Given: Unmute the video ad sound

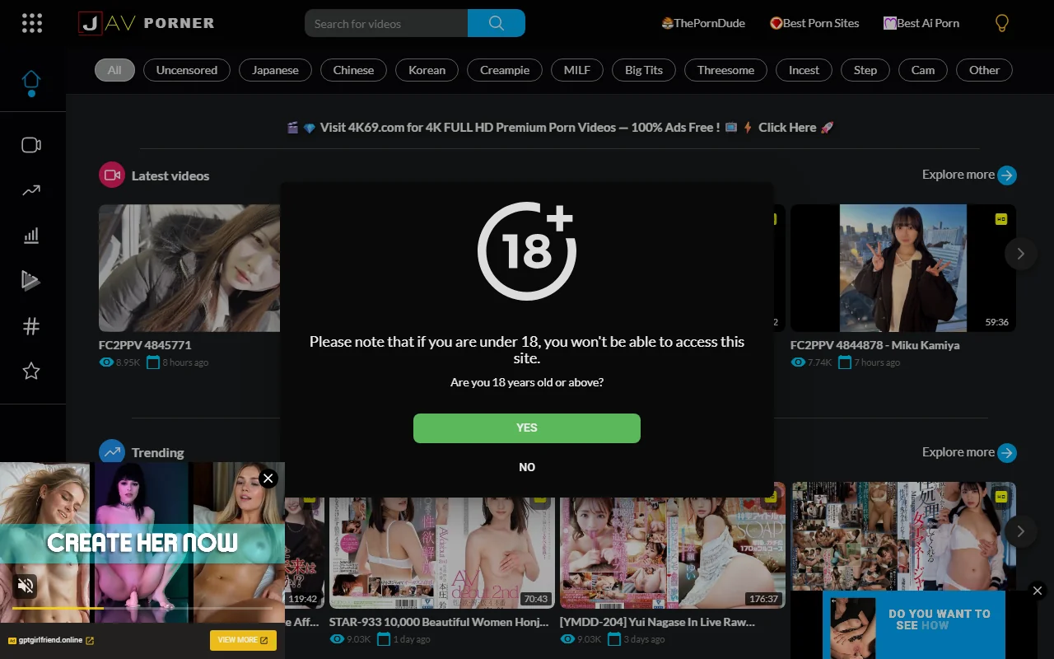Looking at the screenshot, I should 26,586.
